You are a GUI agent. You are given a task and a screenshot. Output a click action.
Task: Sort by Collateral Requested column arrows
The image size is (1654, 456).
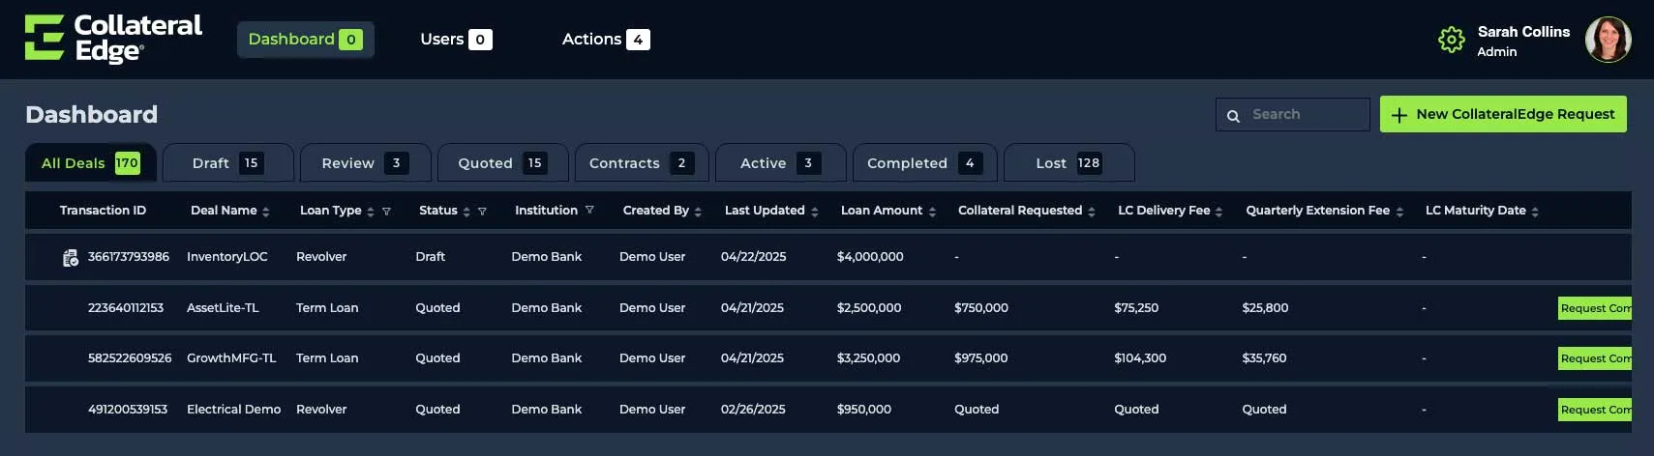click(x=1092, y=212)
